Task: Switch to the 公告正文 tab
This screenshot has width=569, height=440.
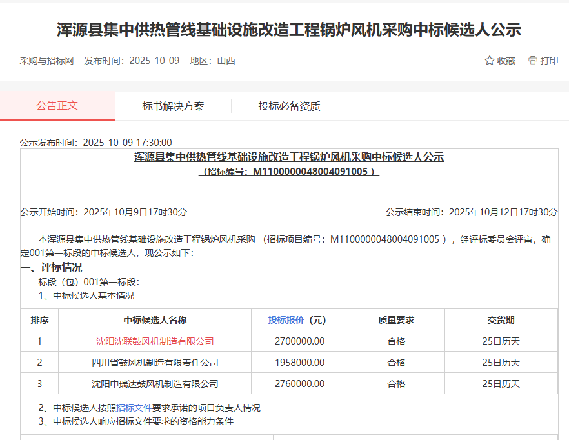Action: coord(57,106)
